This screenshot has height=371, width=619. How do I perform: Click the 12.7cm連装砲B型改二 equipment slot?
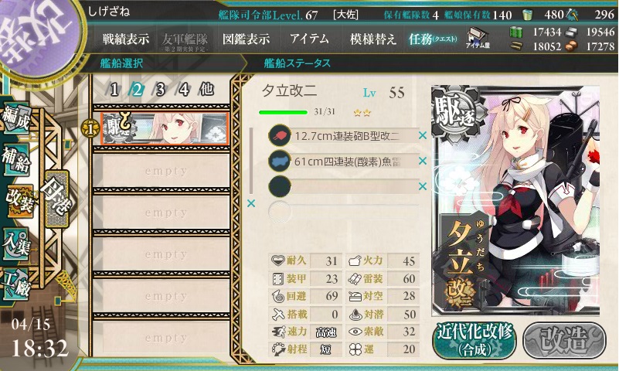tap(342, 136)
